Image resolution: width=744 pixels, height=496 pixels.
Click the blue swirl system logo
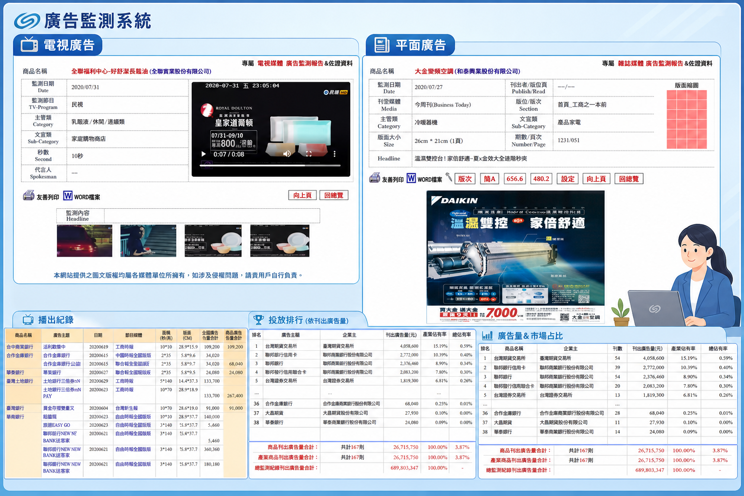[27, 21]
